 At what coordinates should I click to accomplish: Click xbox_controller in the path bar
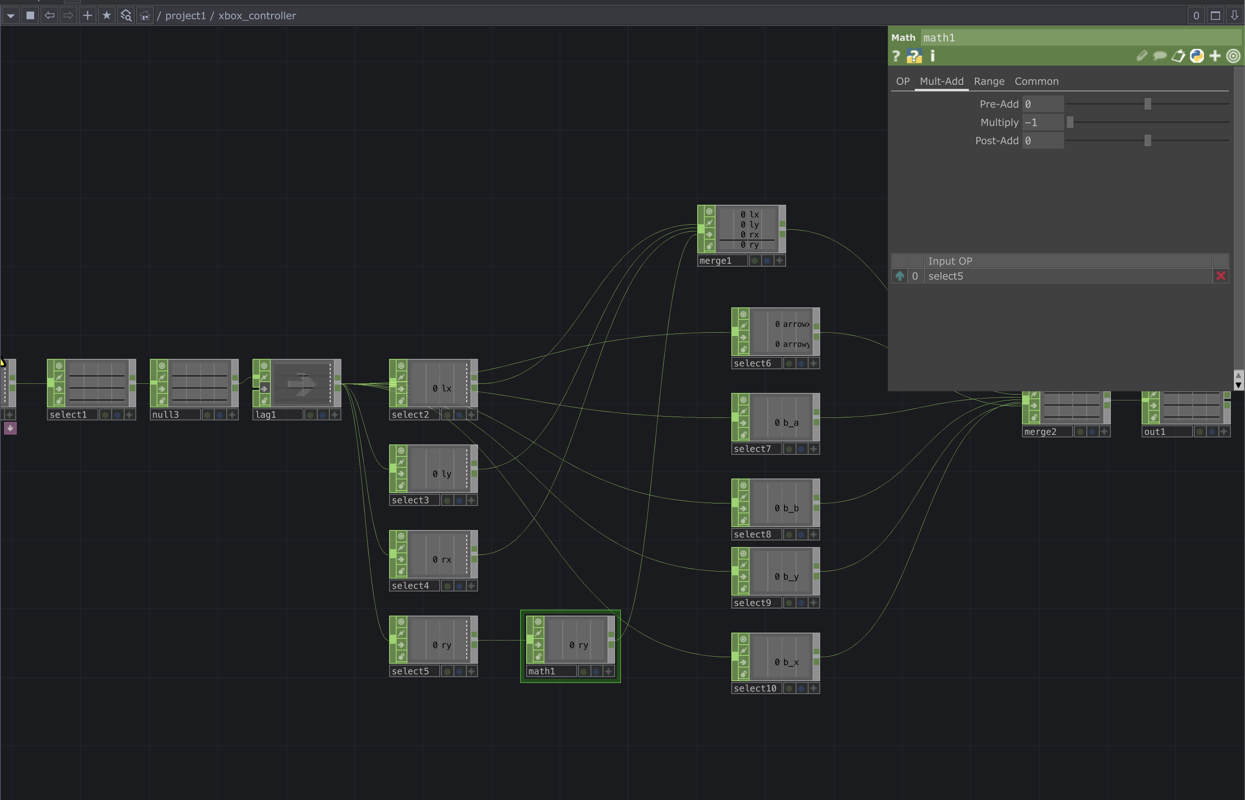(257, 16)
